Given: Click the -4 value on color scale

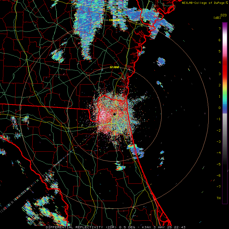Looking at the screenshot, I should point(219,153).
